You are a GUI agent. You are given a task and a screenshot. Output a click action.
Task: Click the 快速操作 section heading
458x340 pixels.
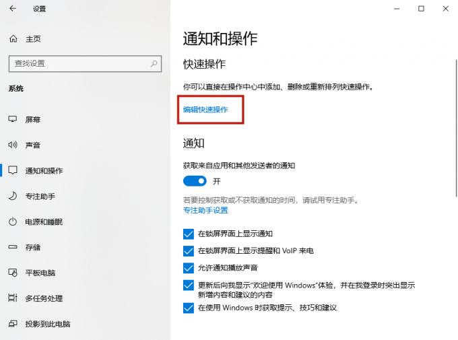pyautogui.click(x=204, y=64)
